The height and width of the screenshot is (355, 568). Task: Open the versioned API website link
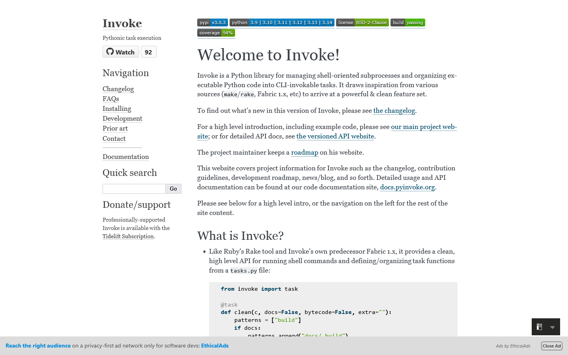click(x=335, y=136)
